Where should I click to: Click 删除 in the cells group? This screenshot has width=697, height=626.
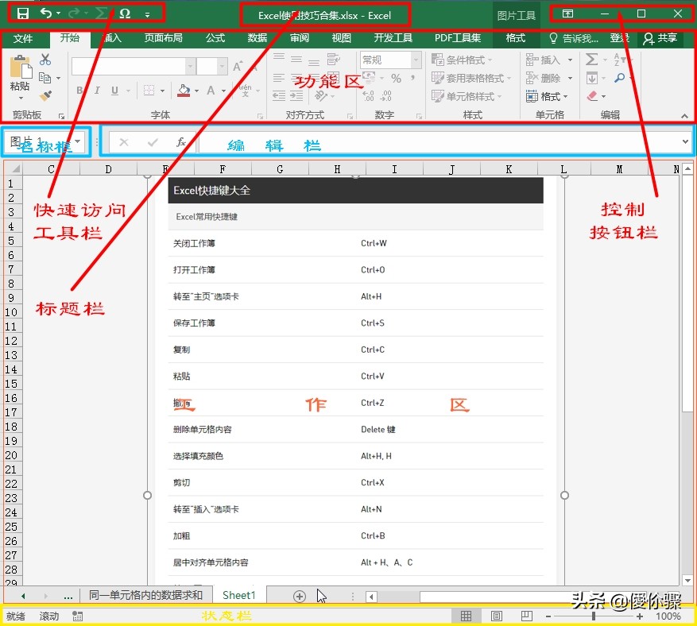pyautogui.click(x=549, y=78)
